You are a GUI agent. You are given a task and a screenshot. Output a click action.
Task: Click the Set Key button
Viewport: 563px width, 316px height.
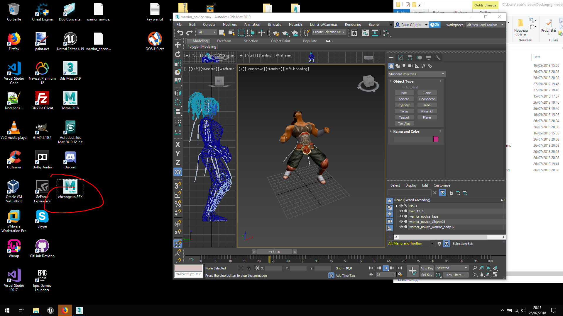pos(427,275)
